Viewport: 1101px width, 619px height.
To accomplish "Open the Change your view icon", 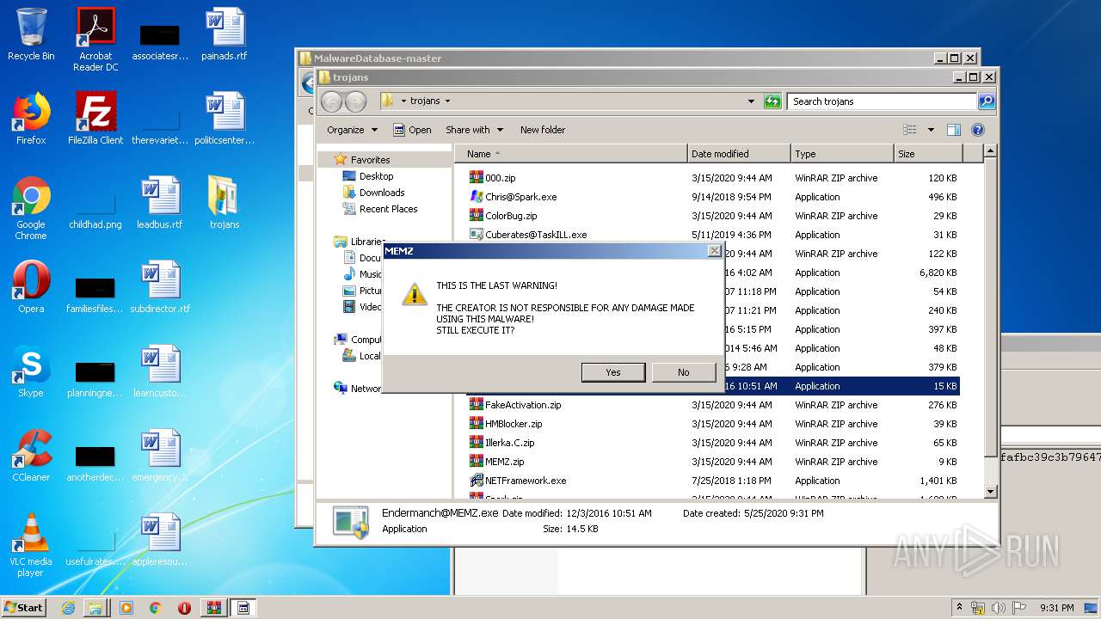I will click(x=910, y=130).
